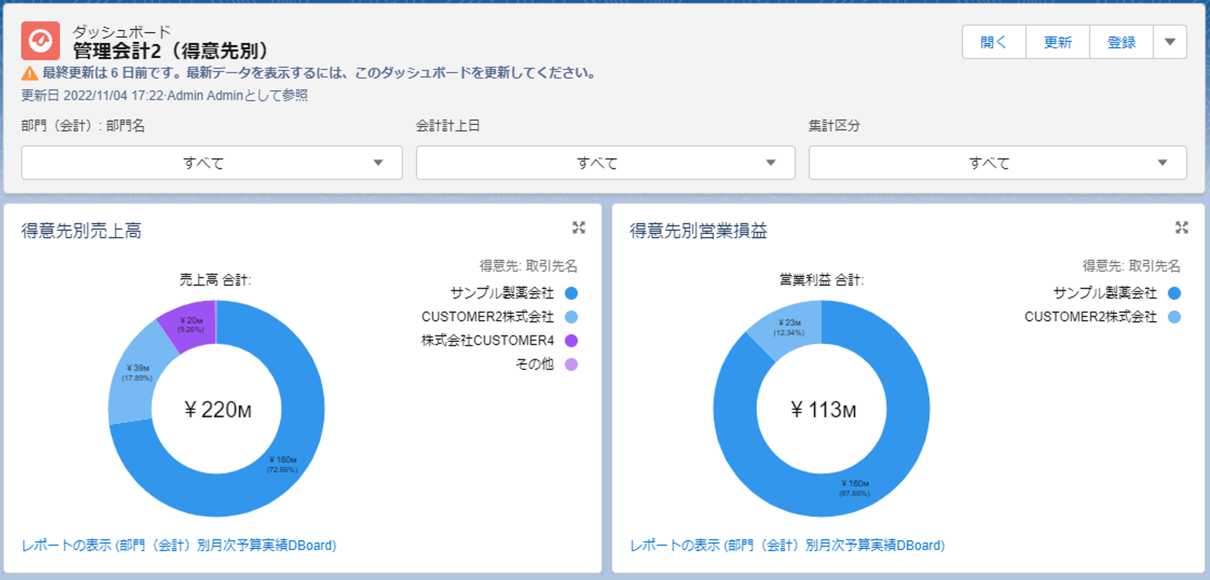Click the 開く button
Screen dimensions: 1210x580
tap(993, 42)
